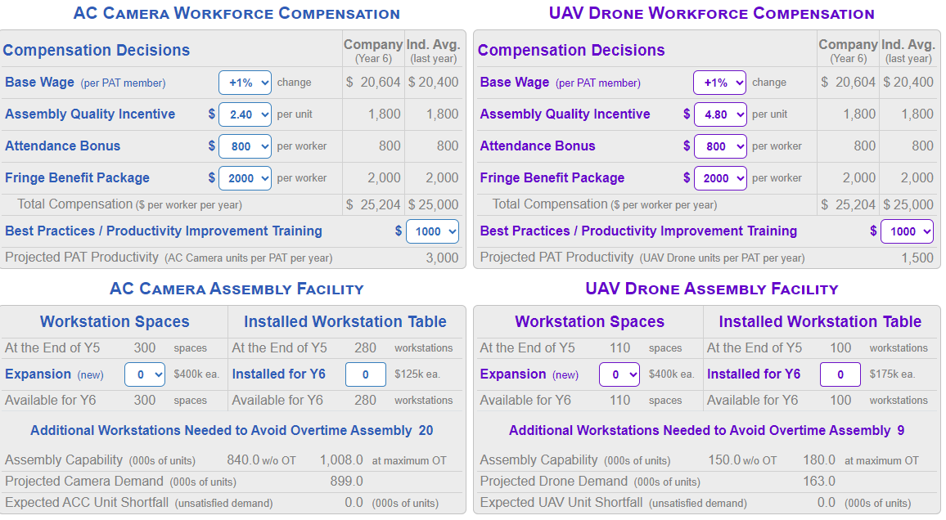This screenshot has height=520, width=946.
Task: Open AC Camera Productivity Improvement Training dropdown
Action: click(433, 231)
